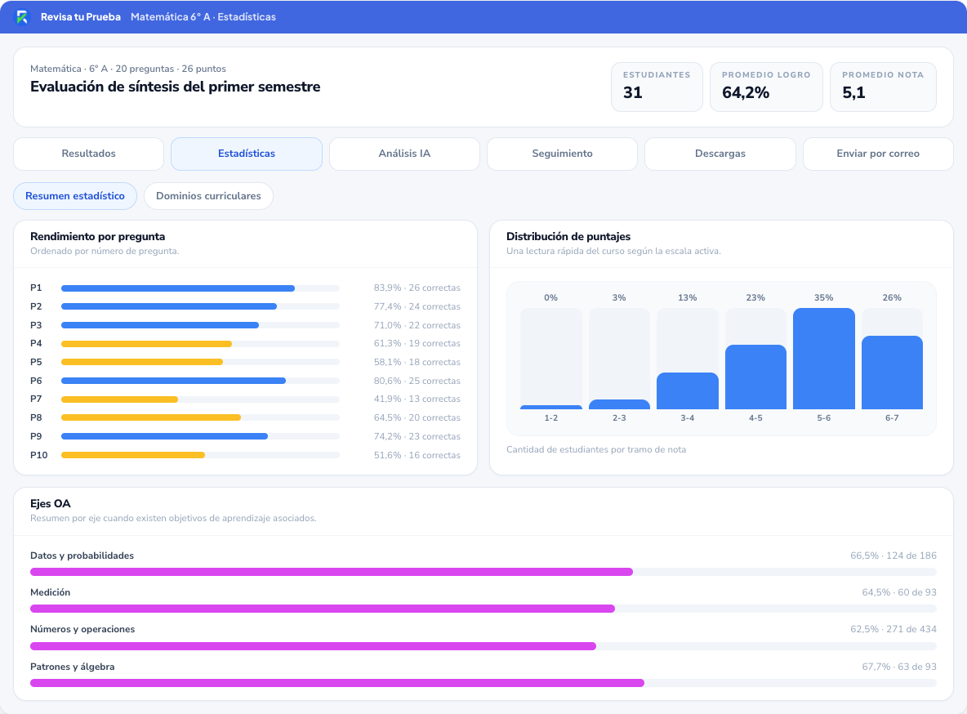Viewport: 967px width, 714px height.
Task: Click the 'Evaluación de síntesis del primer semestre' title
Action: click(x=175, y=87)
